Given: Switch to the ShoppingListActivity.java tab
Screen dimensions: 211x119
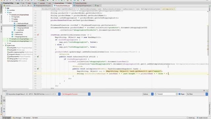Looking at the screenshot, I should click(x=43, y=6).
